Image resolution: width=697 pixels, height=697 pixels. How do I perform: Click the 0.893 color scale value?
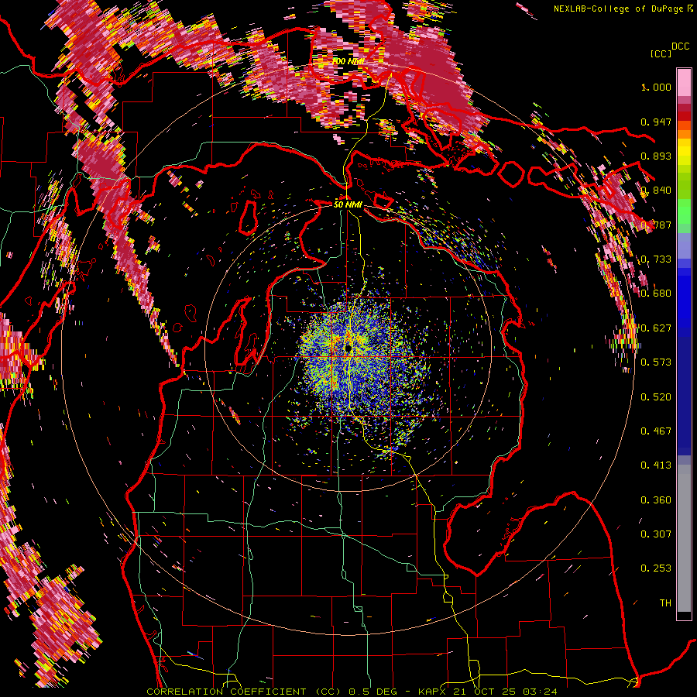(656, 156)
